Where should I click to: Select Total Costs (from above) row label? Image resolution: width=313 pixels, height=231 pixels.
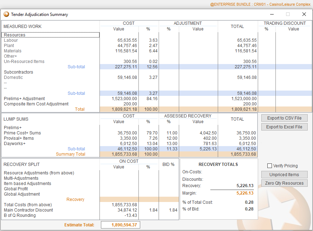click(x=28, y=205)
